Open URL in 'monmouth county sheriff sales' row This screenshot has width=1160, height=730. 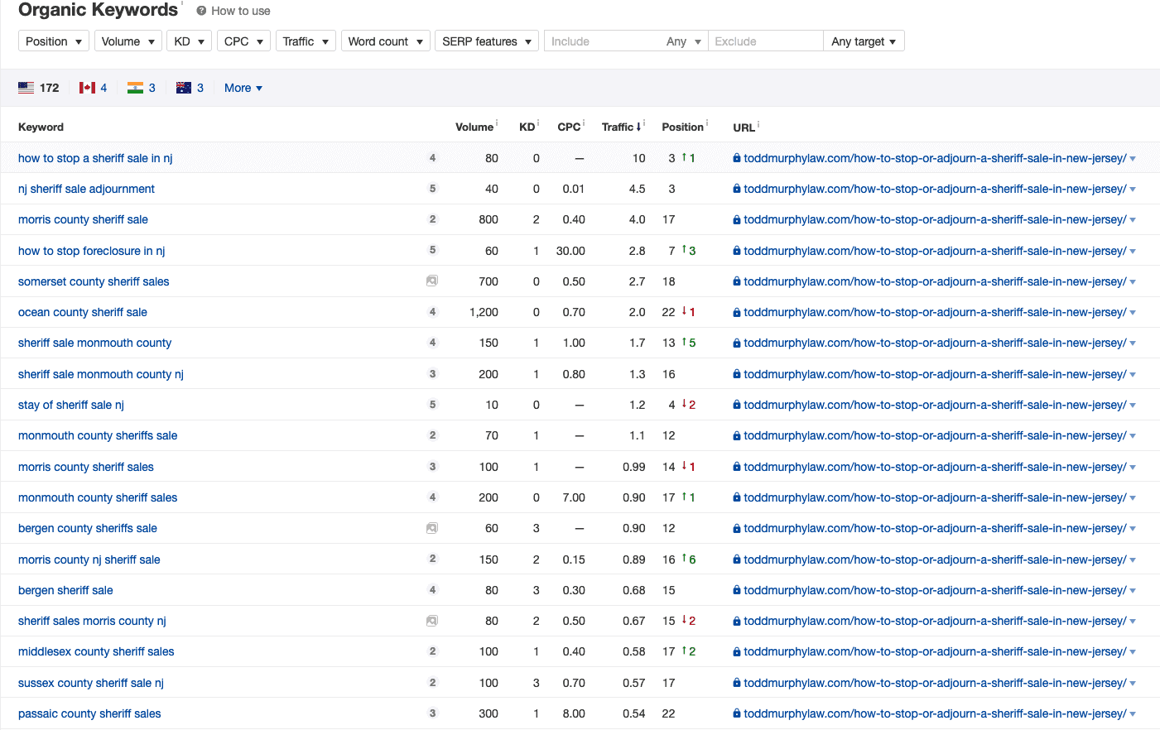click(x=935, y=497)
